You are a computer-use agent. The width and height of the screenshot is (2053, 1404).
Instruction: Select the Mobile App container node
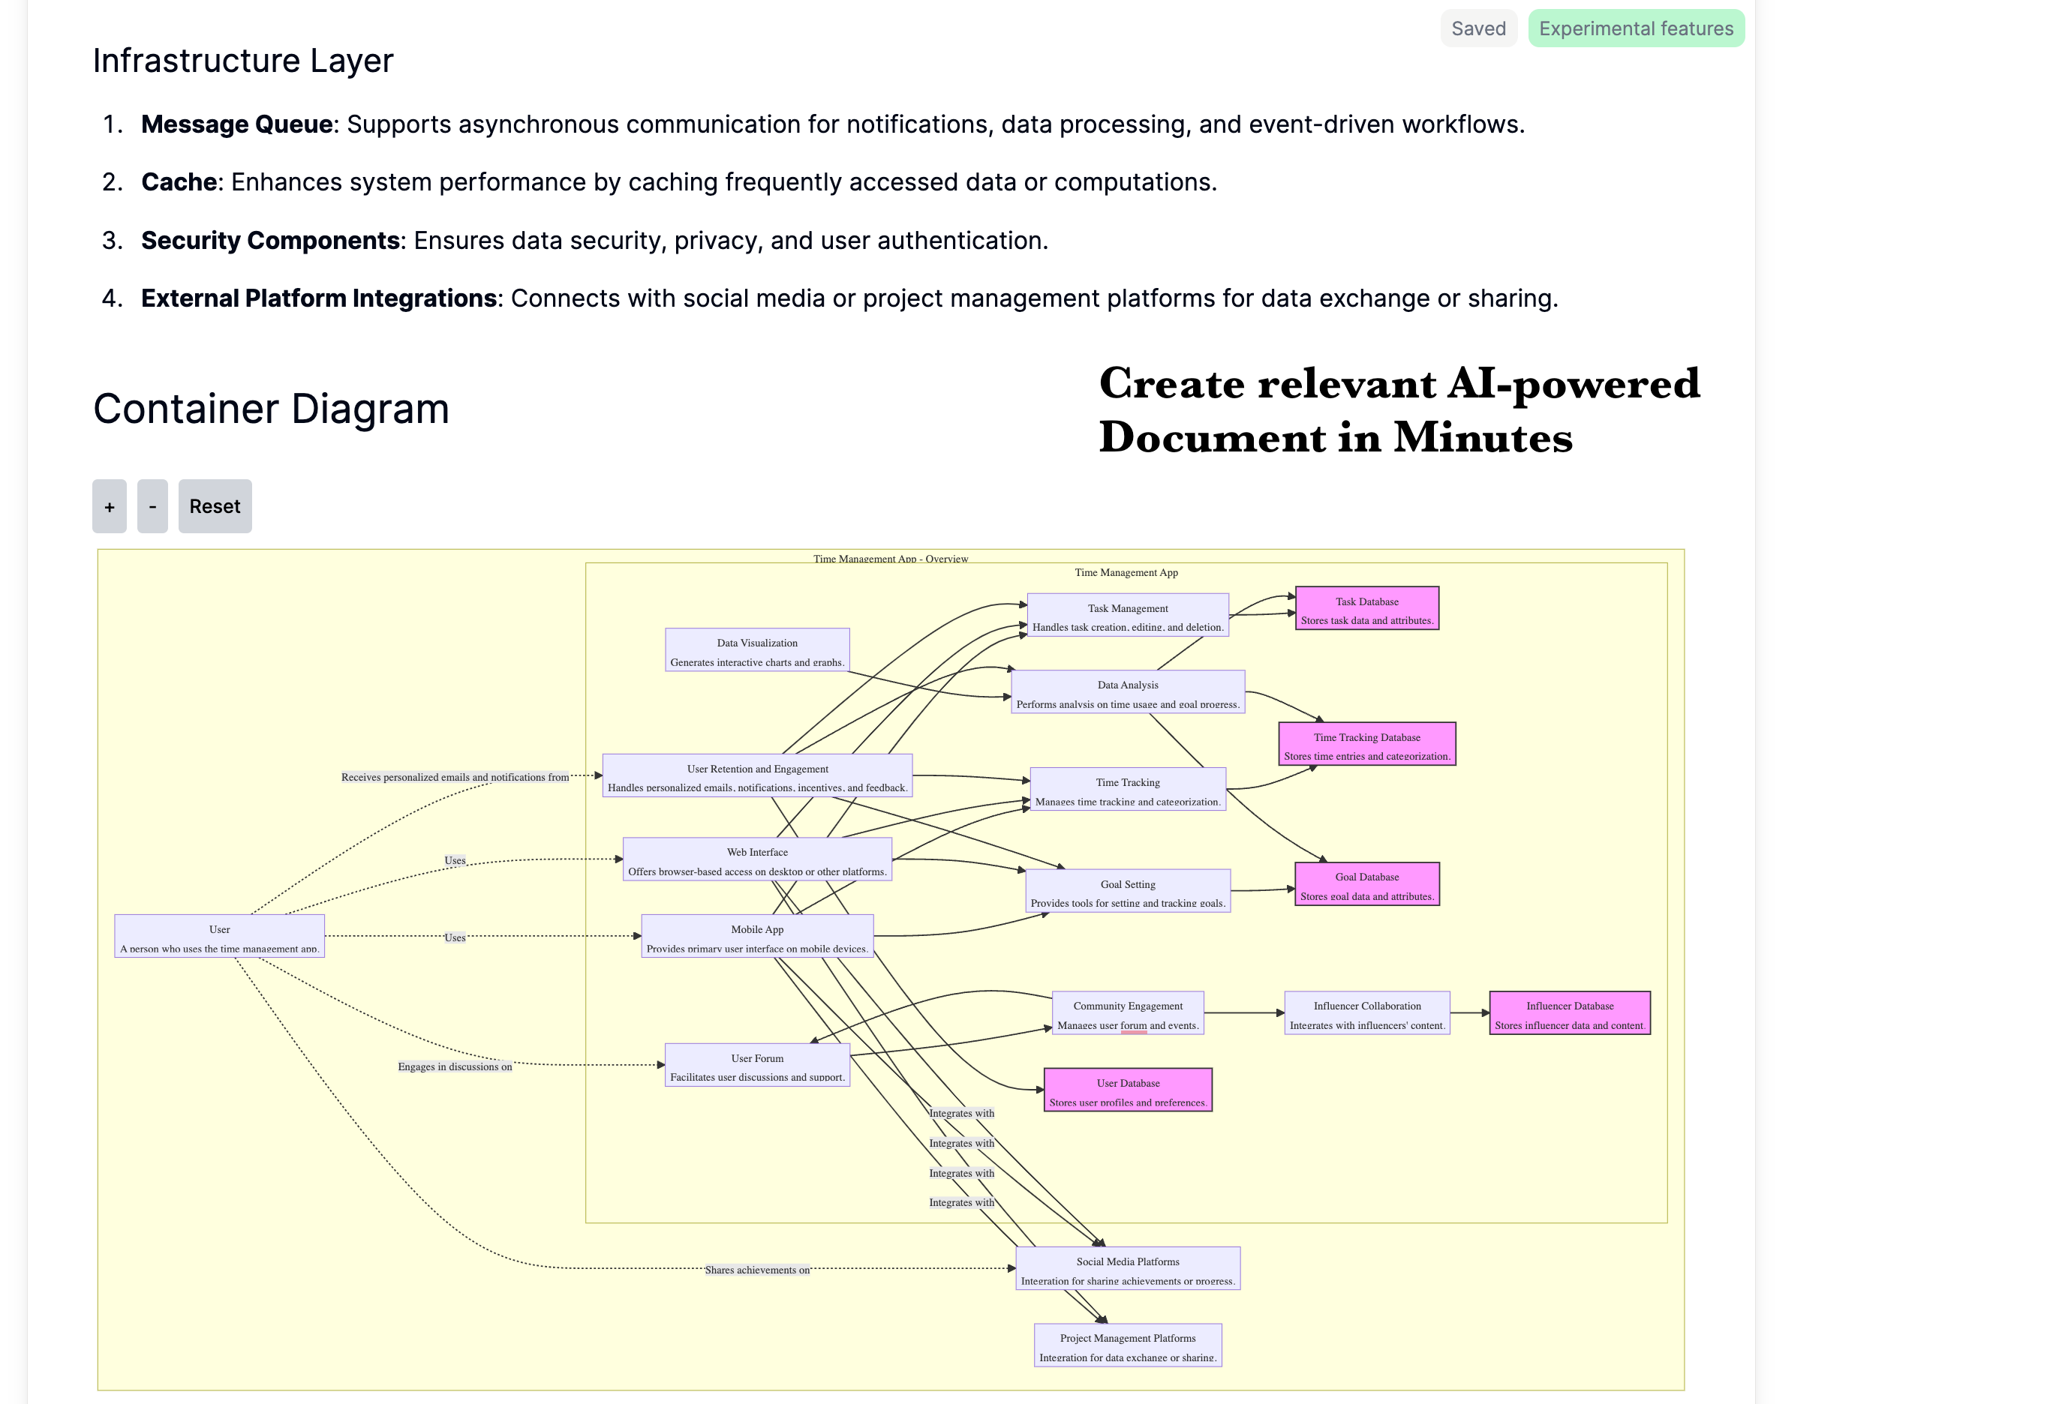tap(757, 936)
